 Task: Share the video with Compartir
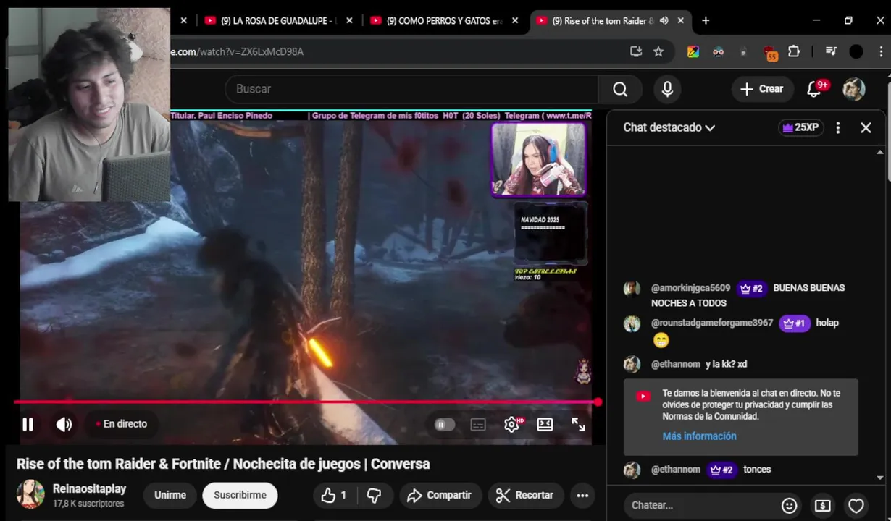tap(440, 495)
